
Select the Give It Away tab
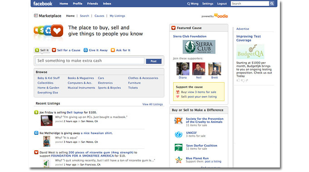coord(96,50)
